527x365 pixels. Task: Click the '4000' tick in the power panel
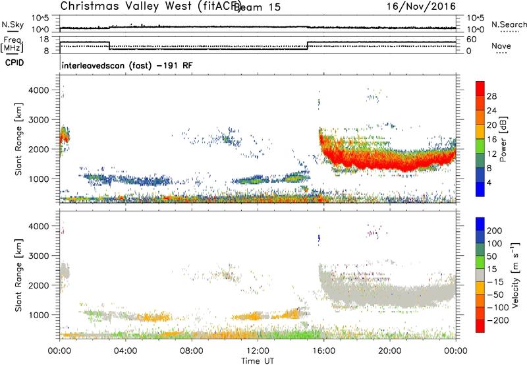point(39,90)
